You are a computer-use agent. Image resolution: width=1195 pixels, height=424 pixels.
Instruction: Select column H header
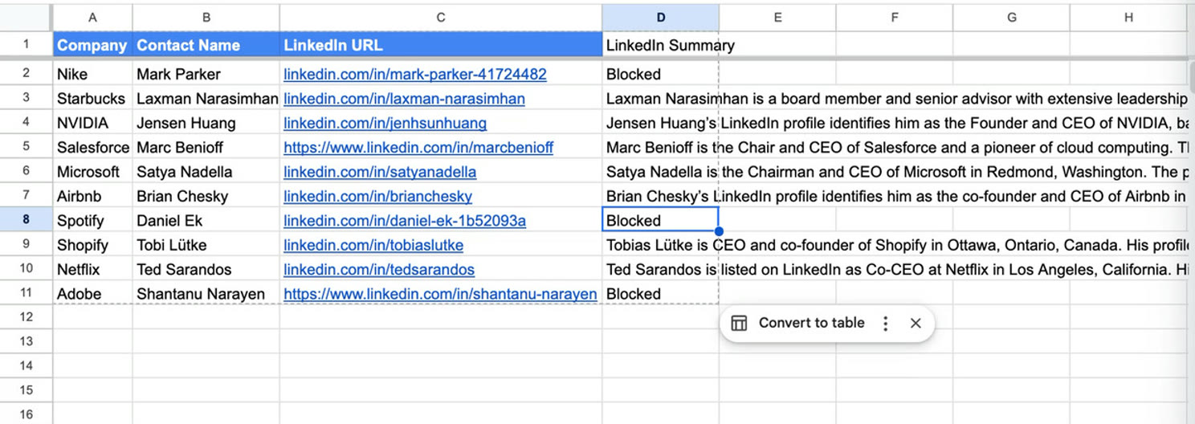pyautogui.click(x=1128, y=17)
